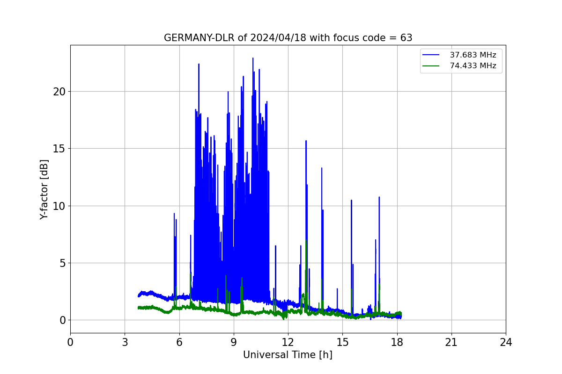Image resolution: width=562 pixels, height=374 pixels.
Task: Click x-axis tick label "24"
Action: pos(506,342)
